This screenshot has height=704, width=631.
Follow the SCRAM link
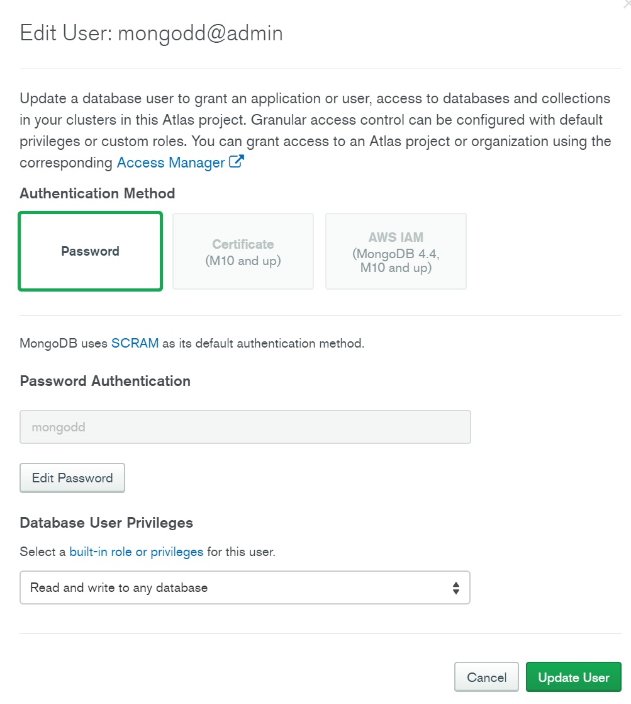tap(135, 344)
